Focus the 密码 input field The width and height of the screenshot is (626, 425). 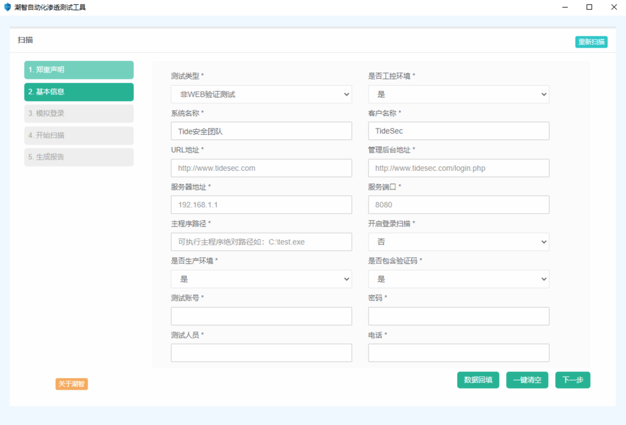(x=458, y=316)
